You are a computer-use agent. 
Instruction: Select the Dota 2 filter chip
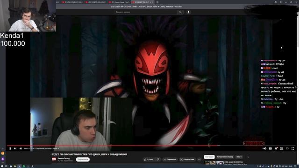coord(239,157)
